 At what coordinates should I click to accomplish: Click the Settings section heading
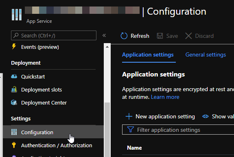pyautogui.click(x=21, y=119)
